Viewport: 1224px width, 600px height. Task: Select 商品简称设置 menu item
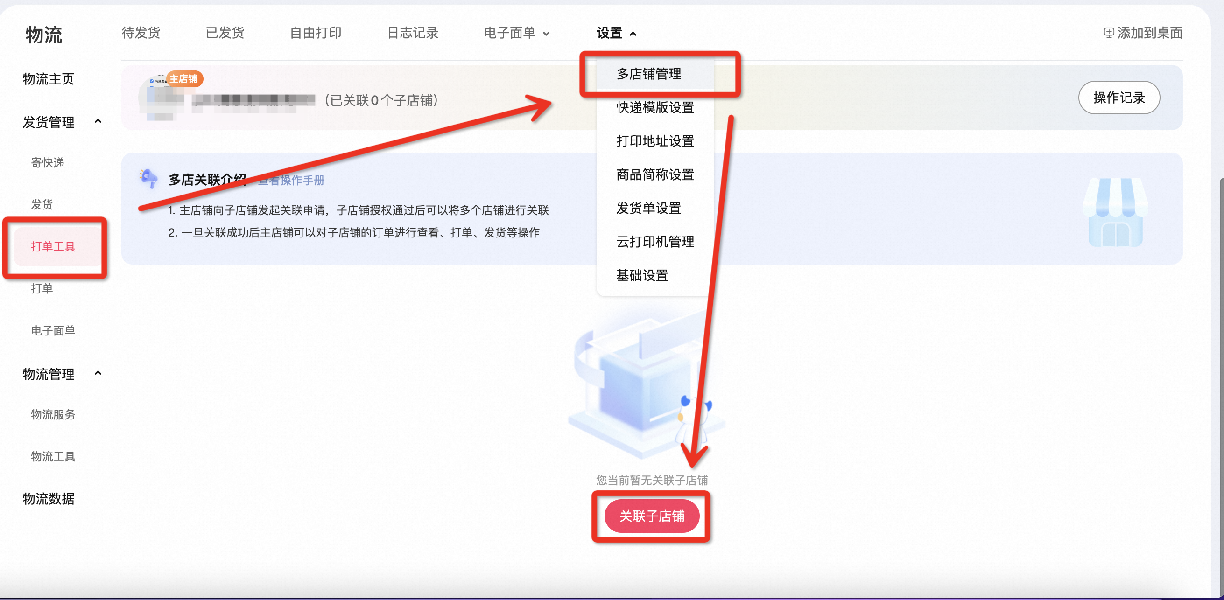point(655,174)
